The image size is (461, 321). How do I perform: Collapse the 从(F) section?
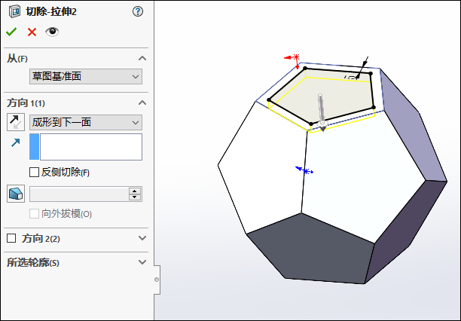pyautogui.click(x=142, y=58)
